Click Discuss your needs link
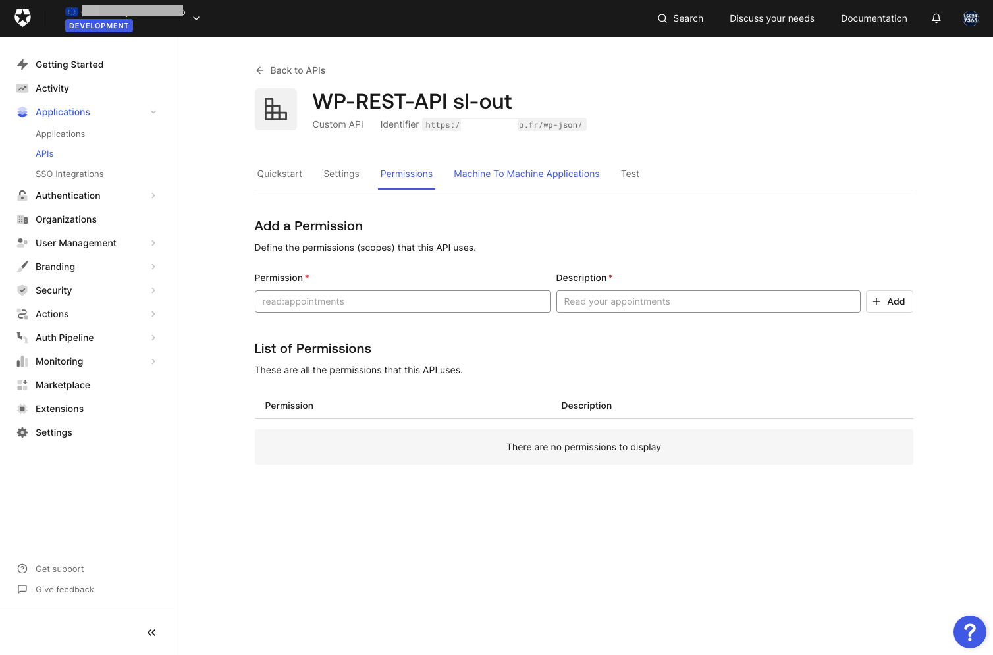Viewport: 993px width, 655px height. pyautogui.click(x=772, y=18)
